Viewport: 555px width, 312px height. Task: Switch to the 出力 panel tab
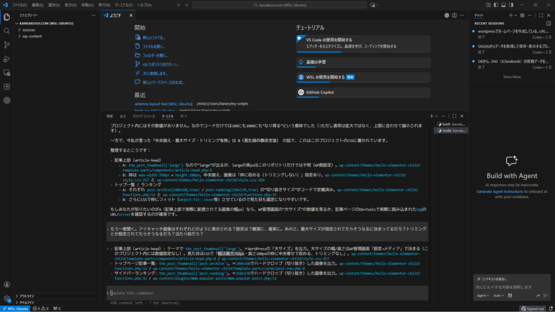click(x=122, y=116)
